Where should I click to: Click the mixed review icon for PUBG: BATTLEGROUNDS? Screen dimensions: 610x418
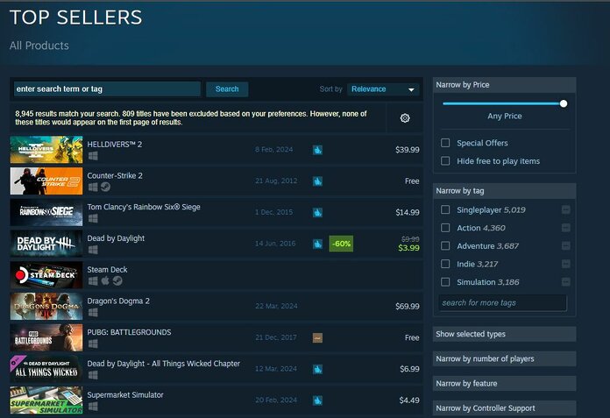pos(317,337)
